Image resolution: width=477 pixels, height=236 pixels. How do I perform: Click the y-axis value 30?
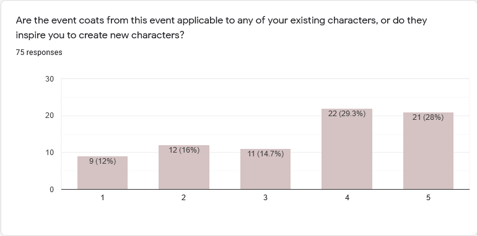click(x=50, y=79)
